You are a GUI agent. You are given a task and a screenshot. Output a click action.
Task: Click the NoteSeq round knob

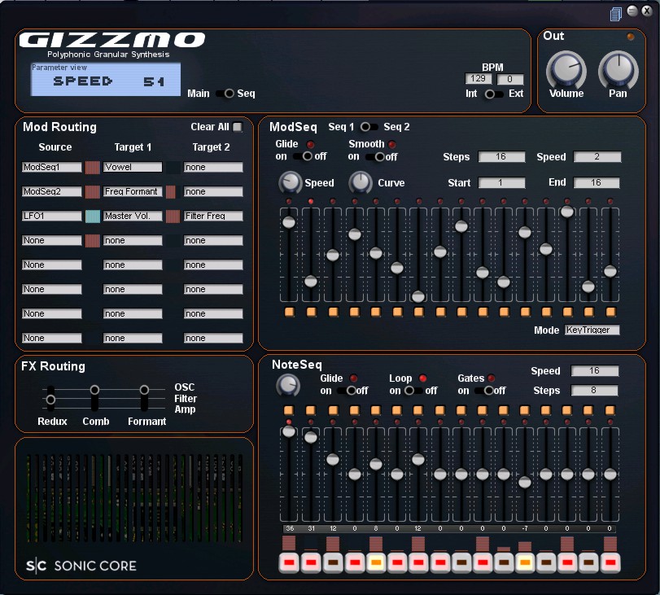click(288, 385)
